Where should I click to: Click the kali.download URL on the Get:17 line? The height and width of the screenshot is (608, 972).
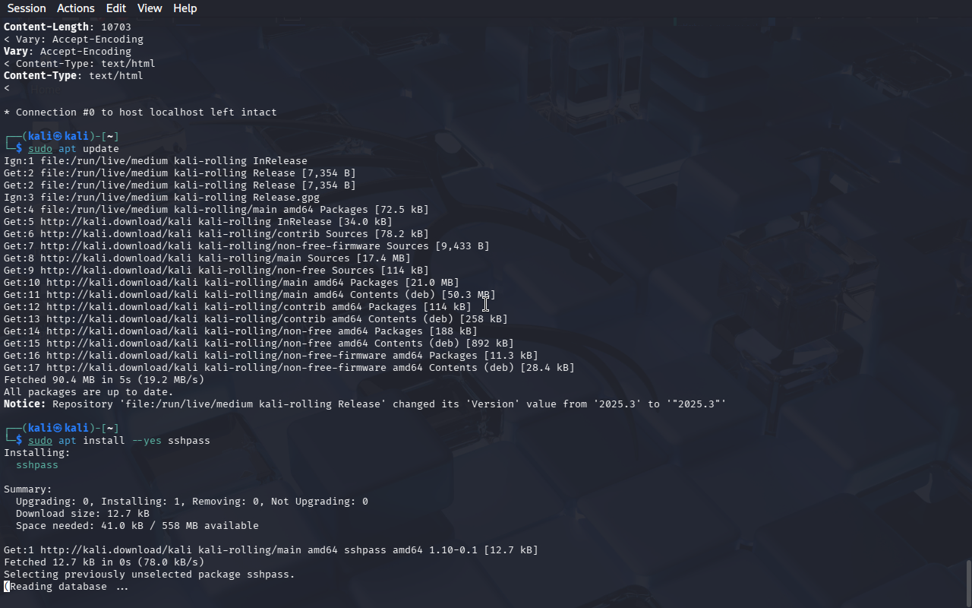pyautogui.click(x=122, y=368)
